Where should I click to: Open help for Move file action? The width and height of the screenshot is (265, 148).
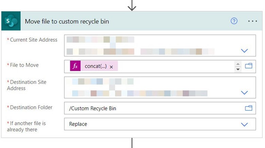[x=234, y=21]
